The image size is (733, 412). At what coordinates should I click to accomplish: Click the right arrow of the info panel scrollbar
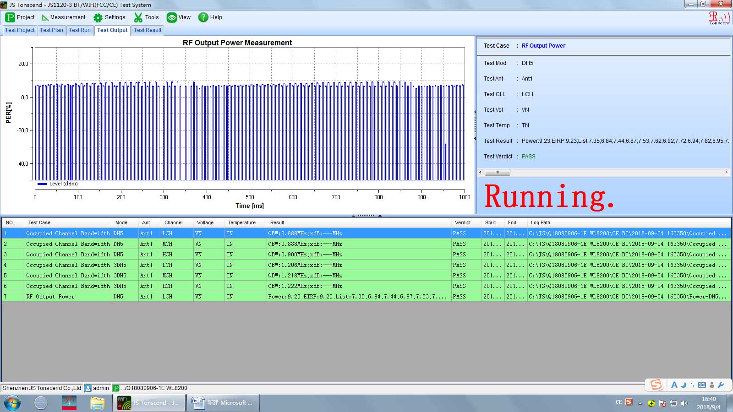click(726, 173)
